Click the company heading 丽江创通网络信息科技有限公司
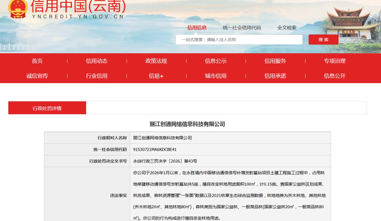 point(187,124)
